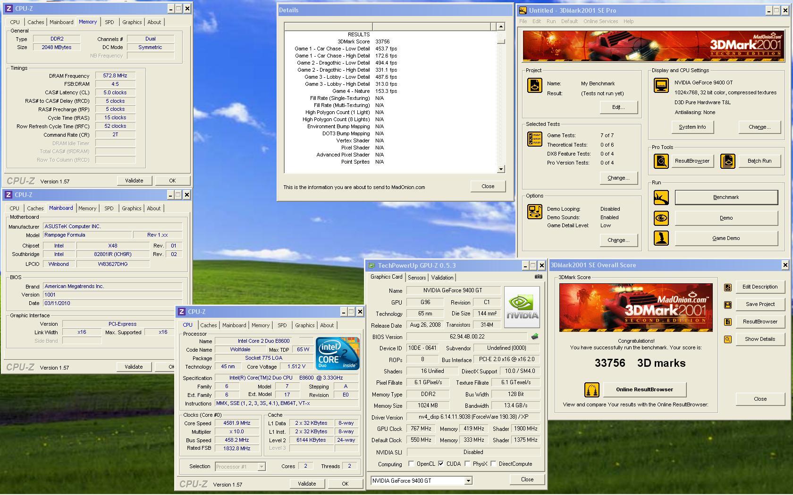Click the Show Details magnifier icon
793x495 pixels.
[x=728, y=339]
